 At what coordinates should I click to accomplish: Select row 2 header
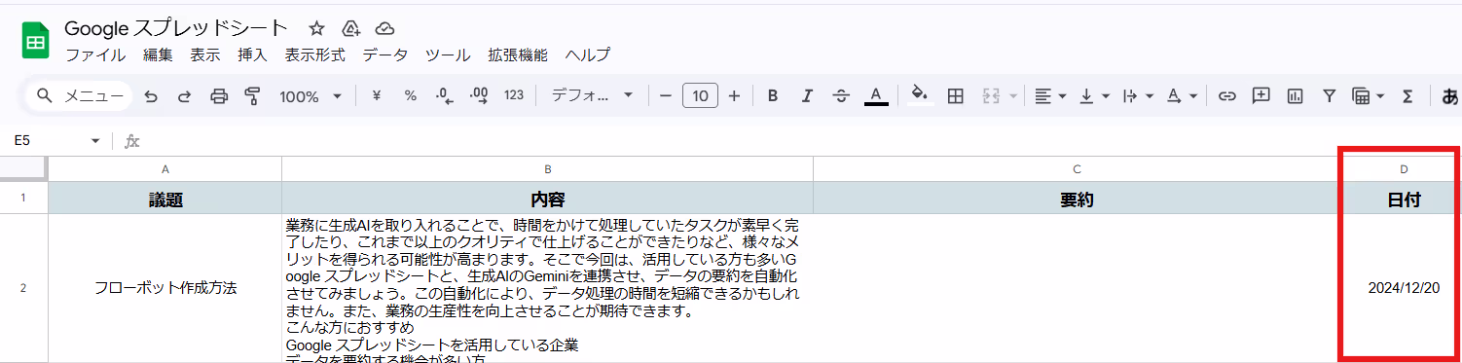pyautogui.click(x=23, y=288)
